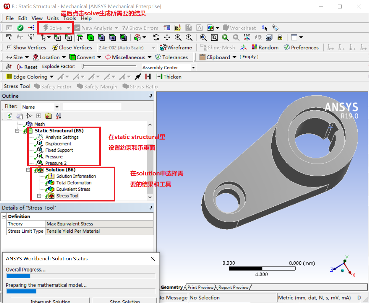Image resolution: width=369 pixels, height=303 pixels.
Task: Toggle Show Mesh
Action: 217,48
